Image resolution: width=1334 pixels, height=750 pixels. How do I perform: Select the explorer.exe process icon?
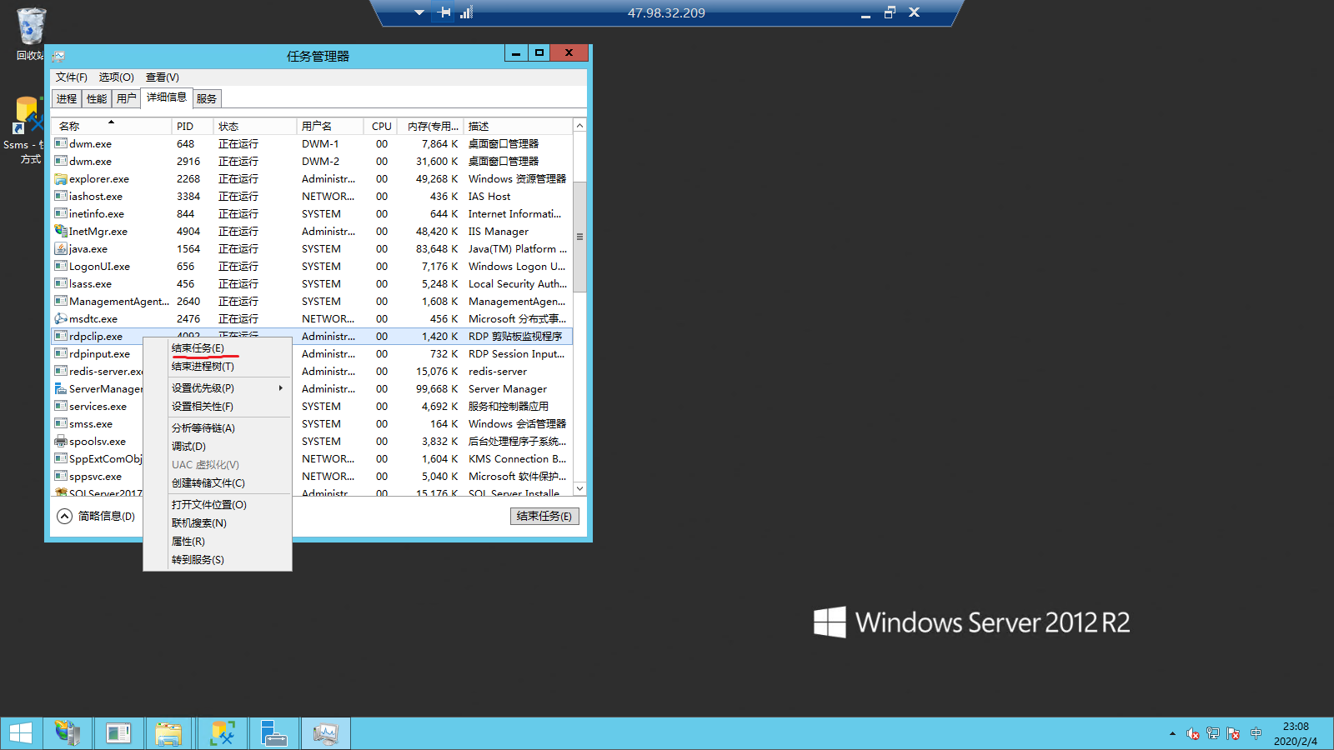coord(61,178)
